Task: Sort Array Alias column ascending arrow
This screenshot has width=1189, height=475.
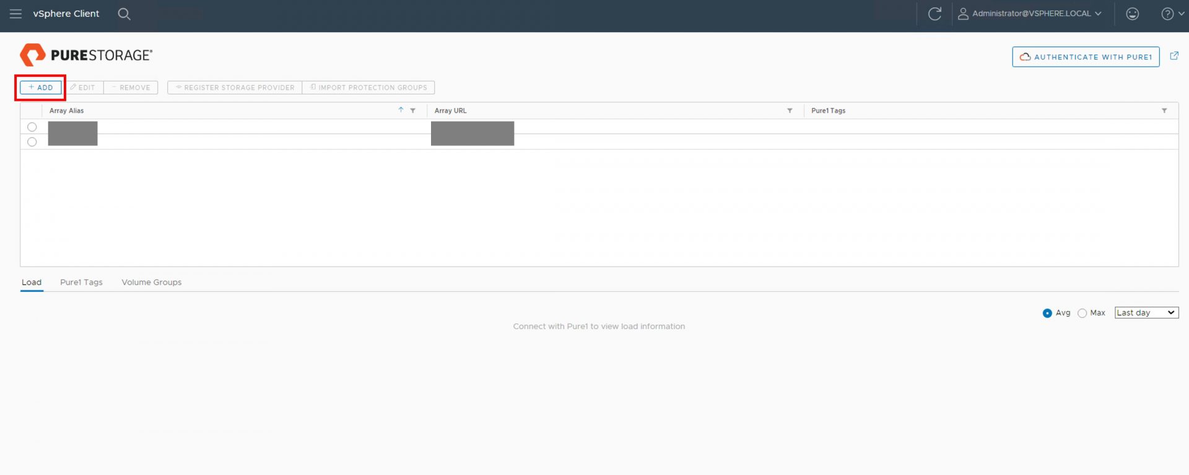Action: [x=401, y=110]
